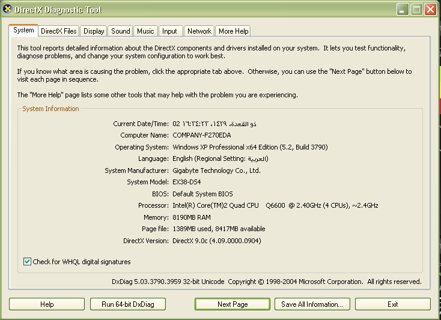Select the Input tab
Viewport: 441px width, 320px height.
click(169, 31)
